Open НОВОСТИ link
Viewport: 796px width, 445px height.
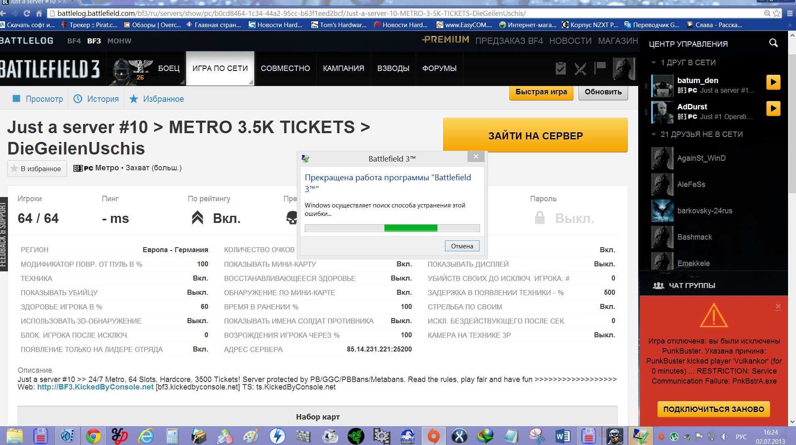click(x=570, y=41)
